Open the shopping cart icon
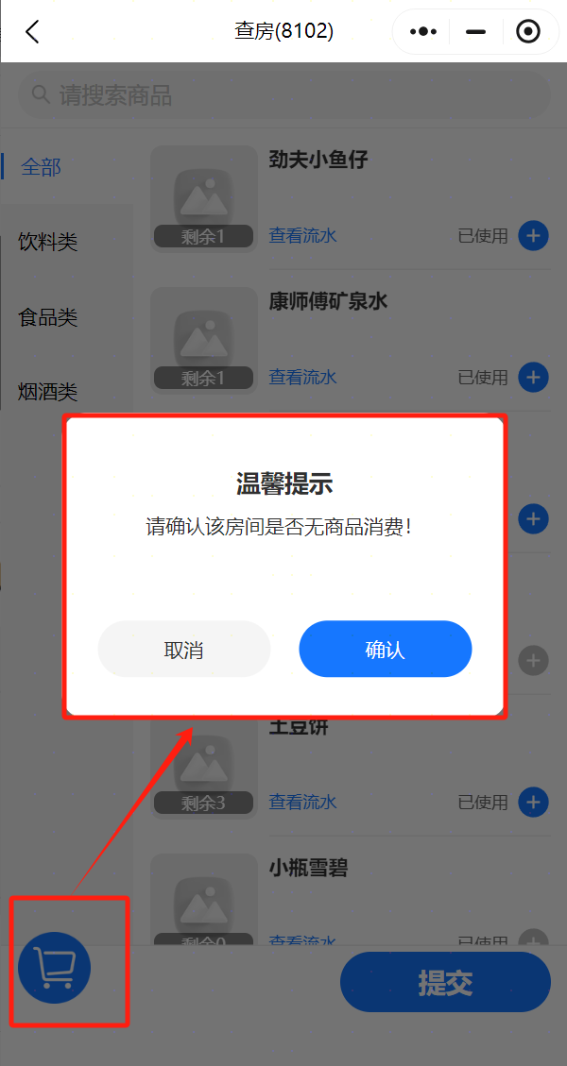567x1066 pixels. (54, 968)
